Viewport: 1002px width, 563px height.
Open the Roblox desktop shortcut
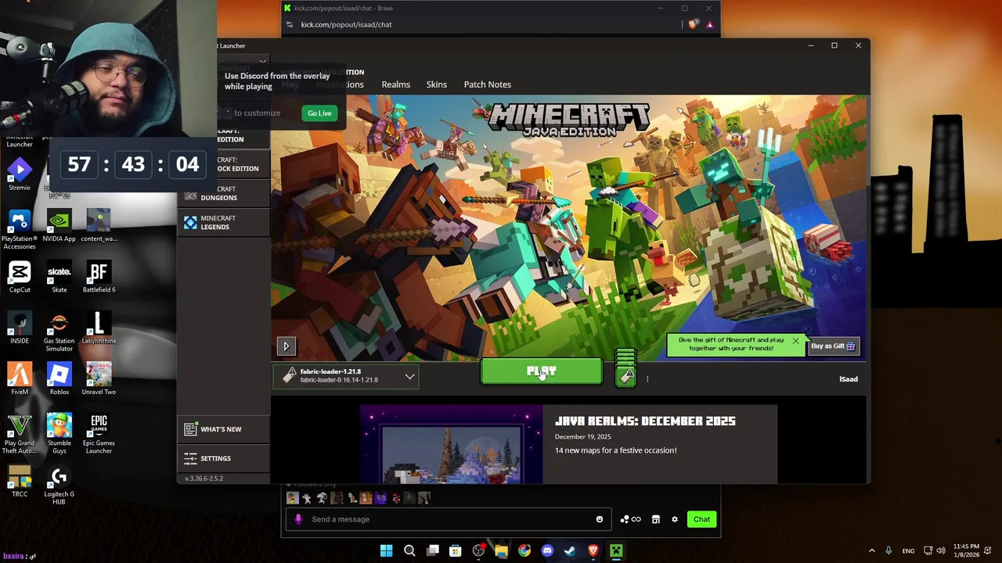pyautogui.click(x=59, y=379)
